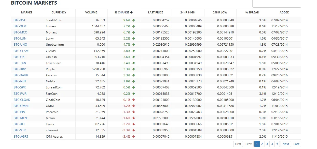
Task: Select page 1 in pagination
Action: (x=257, y=144)
